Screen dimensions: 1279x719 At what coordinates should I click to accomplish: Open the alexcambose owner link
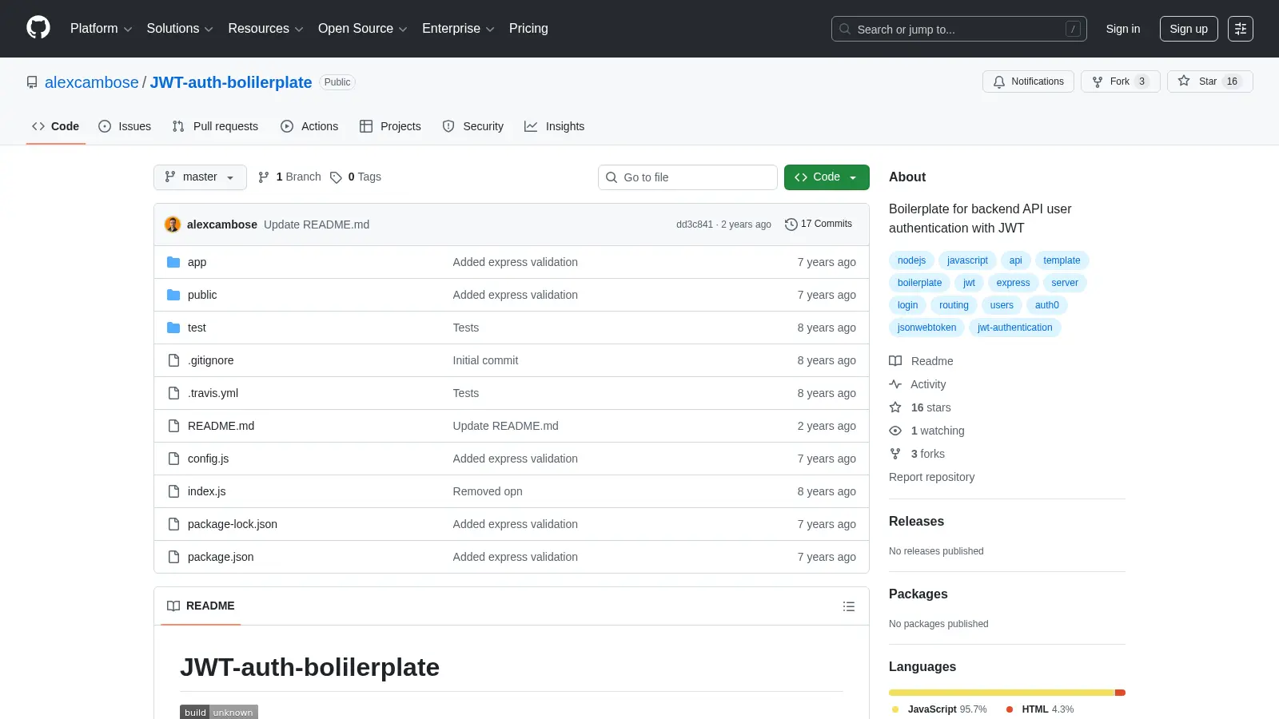(x=92, y=82)
